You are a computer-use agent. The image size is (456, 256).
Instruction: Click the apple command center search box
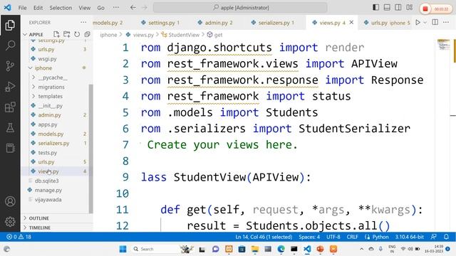pyautogui.click(x=240, y=8)
